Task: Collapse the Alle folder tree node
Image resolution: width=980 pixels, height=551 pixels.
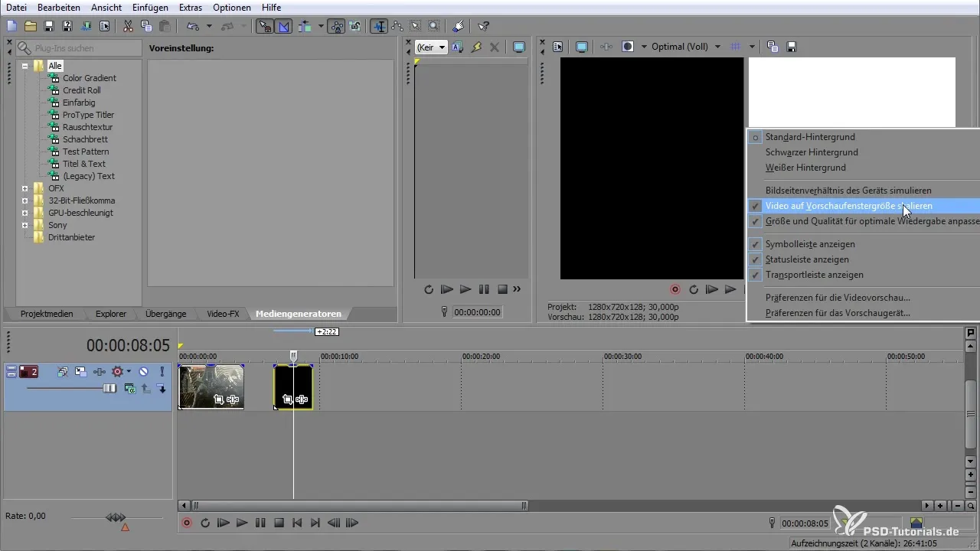Action: (25, 66)
